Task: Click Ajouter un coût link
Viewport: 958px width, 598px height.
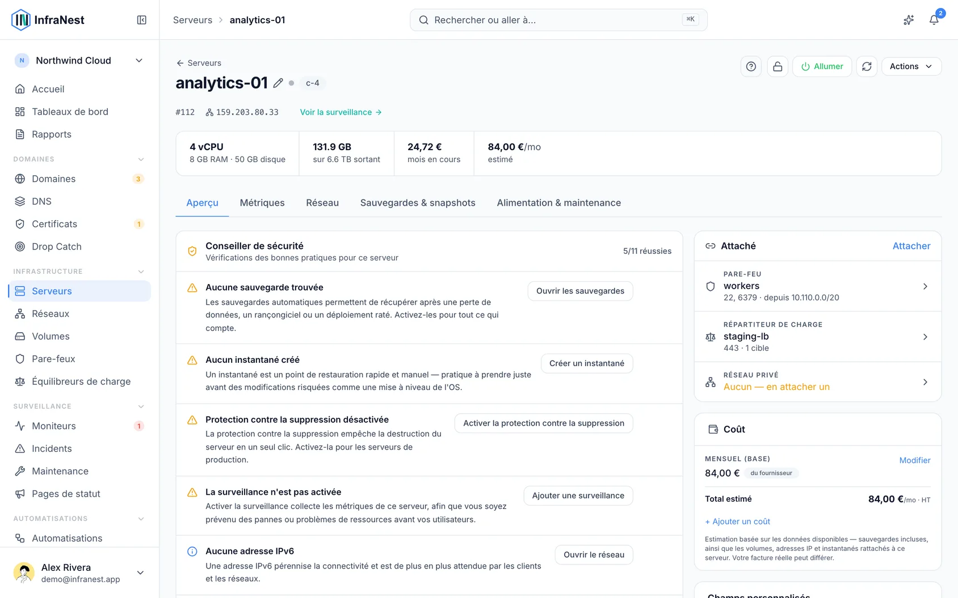Action: (x=738, y=521)
